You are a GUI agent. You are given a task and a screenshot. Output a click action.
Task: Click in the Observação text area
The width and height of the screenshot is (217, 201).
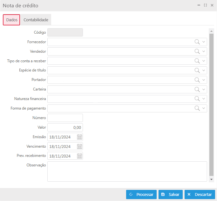pyautogui.click(x=127, y=171)
